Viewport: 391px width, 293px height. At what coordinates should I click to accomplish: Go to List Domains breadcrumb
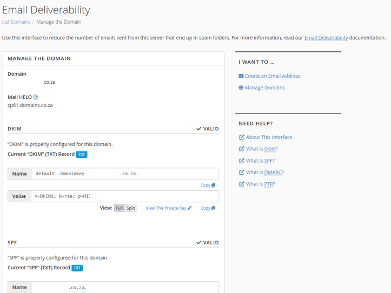tap(16, 22)
